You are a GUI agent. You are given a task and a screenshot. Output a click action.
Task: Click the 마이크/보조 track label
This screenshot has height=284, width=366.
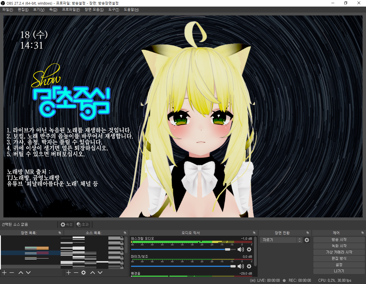[139, 257]
